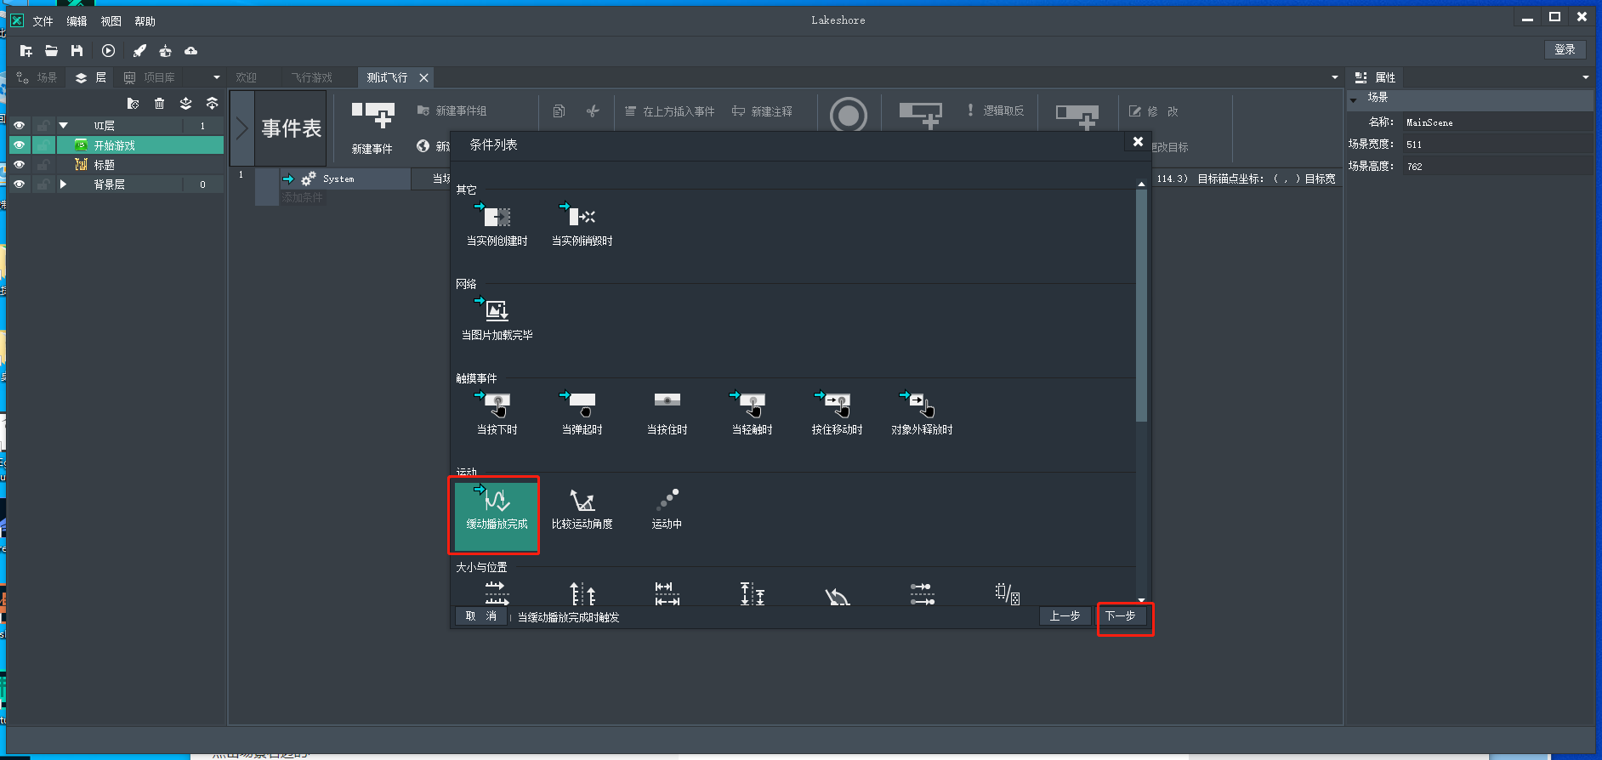Viewport: 1602px width, 760px height.
Task: Click the new project icon in top toolbar
Action: (x=26, y=51)
